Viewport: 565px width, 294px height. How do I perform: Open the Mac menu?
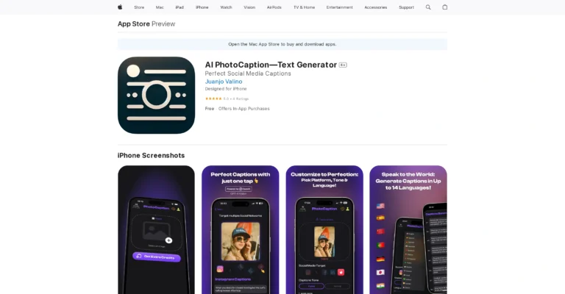point(160,7)
